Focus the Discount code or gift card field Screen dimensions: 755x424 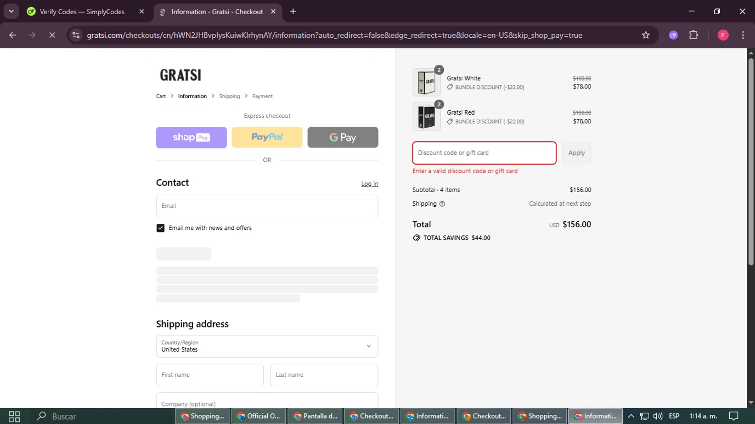click(484, 153)
